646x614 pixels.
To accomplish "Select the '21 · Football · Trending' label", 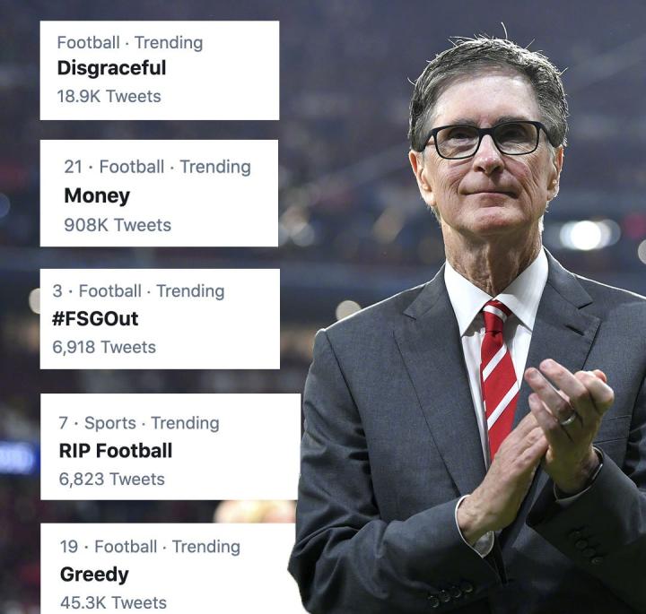I will [x=157, y=167].
